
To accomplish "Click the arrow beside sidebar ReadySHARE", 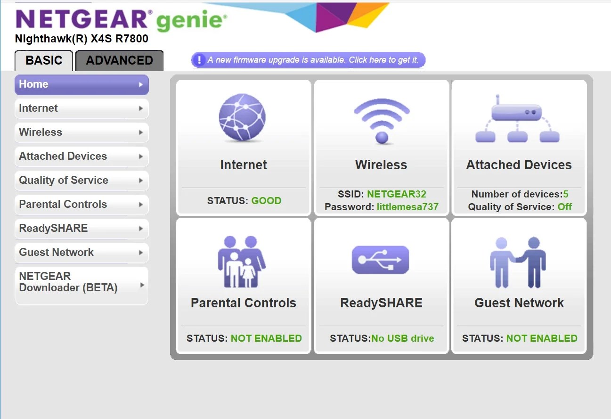I will click(x=141, y=229).
